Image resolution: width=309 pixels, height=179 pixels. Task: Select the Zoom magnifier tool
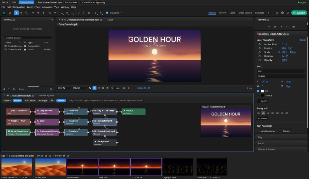click(x=26, y=13)
